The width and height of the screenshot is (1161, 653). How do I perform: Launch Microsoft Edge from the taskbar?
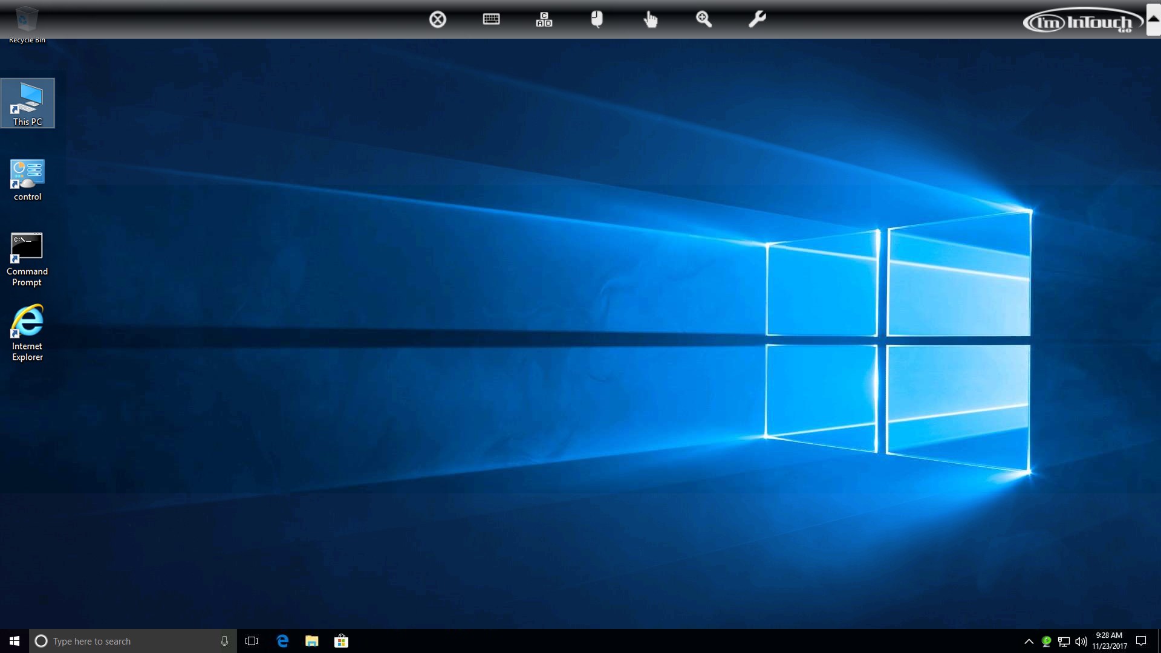[282, 641]
